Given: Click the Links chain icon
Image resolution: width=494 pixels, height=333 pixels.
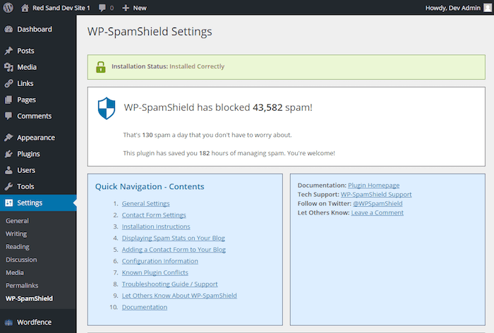Looking at the screenshot, I should tap(8, 83).
